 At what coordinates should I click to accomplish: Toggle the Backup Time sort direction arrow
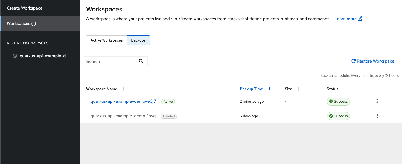269,89
